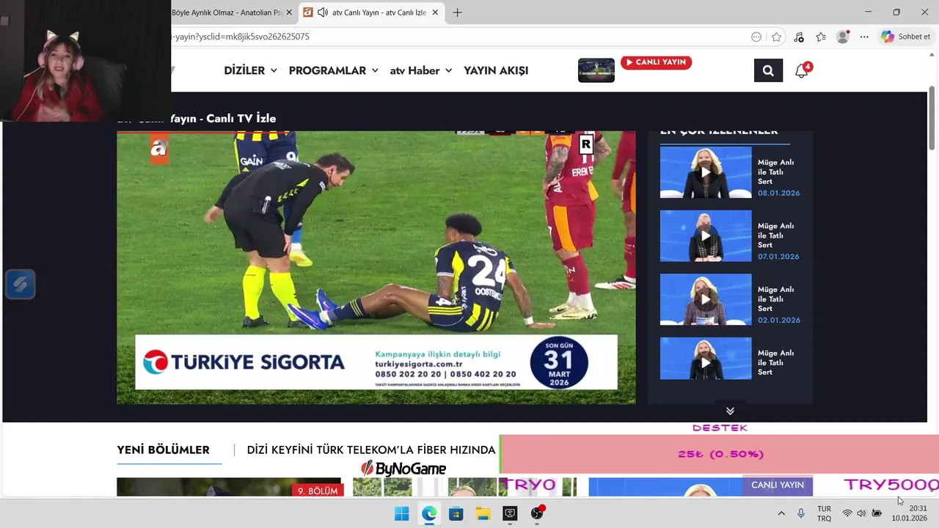Open the media control music icon
The width and height of the screenshot is (939, 528).
[x=799, y=37]
